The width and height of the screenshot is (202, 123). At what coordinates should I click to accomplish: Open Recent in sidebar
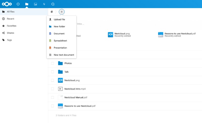24,19
